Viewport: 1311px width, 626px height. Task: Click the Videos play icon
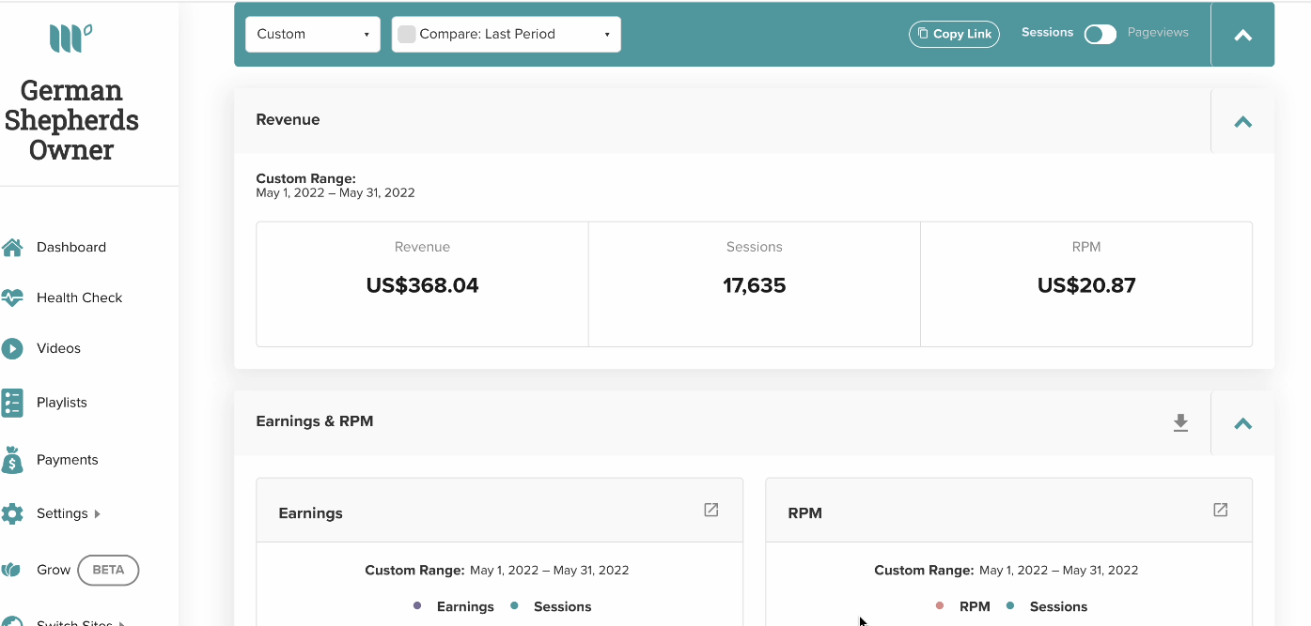coord(12,348)
